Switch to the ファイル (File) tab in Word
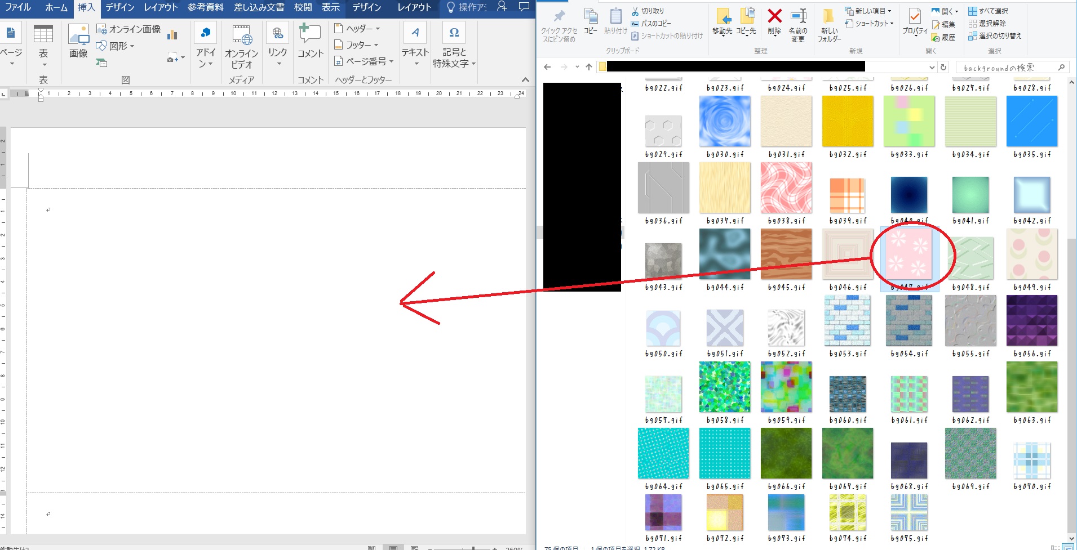 coord(18,7)
